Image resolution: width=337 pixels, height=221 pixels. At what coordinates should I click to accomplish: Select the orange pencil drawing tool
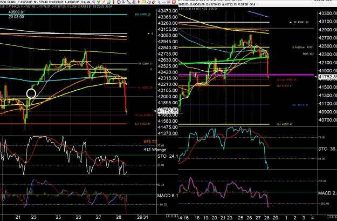pyautogui.click(x=104, y=2)
